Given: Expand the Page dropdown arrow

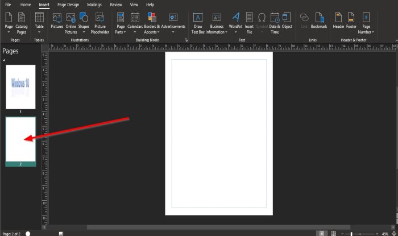Looking at the screenshot, I should point(9,32).
